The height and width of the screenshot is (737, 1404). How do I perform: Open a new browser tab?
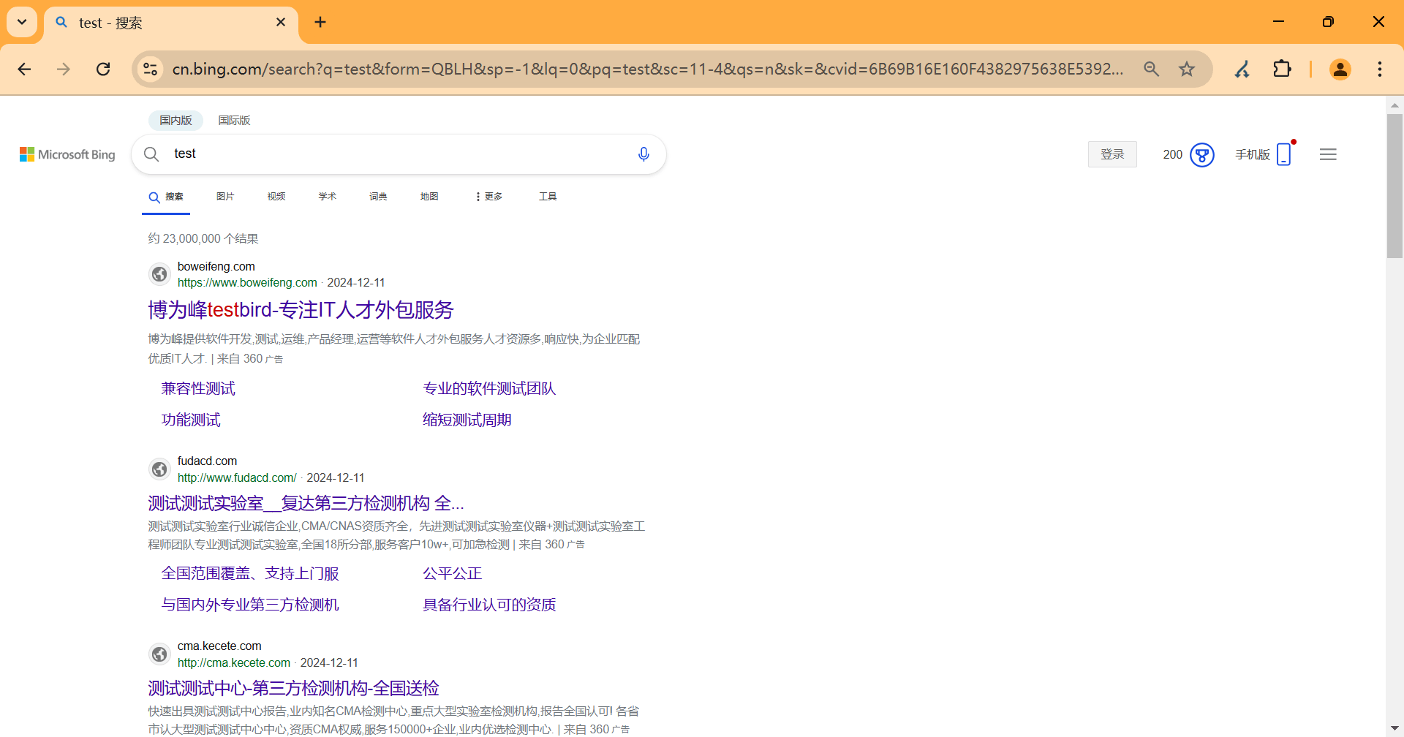coord(320,22)
